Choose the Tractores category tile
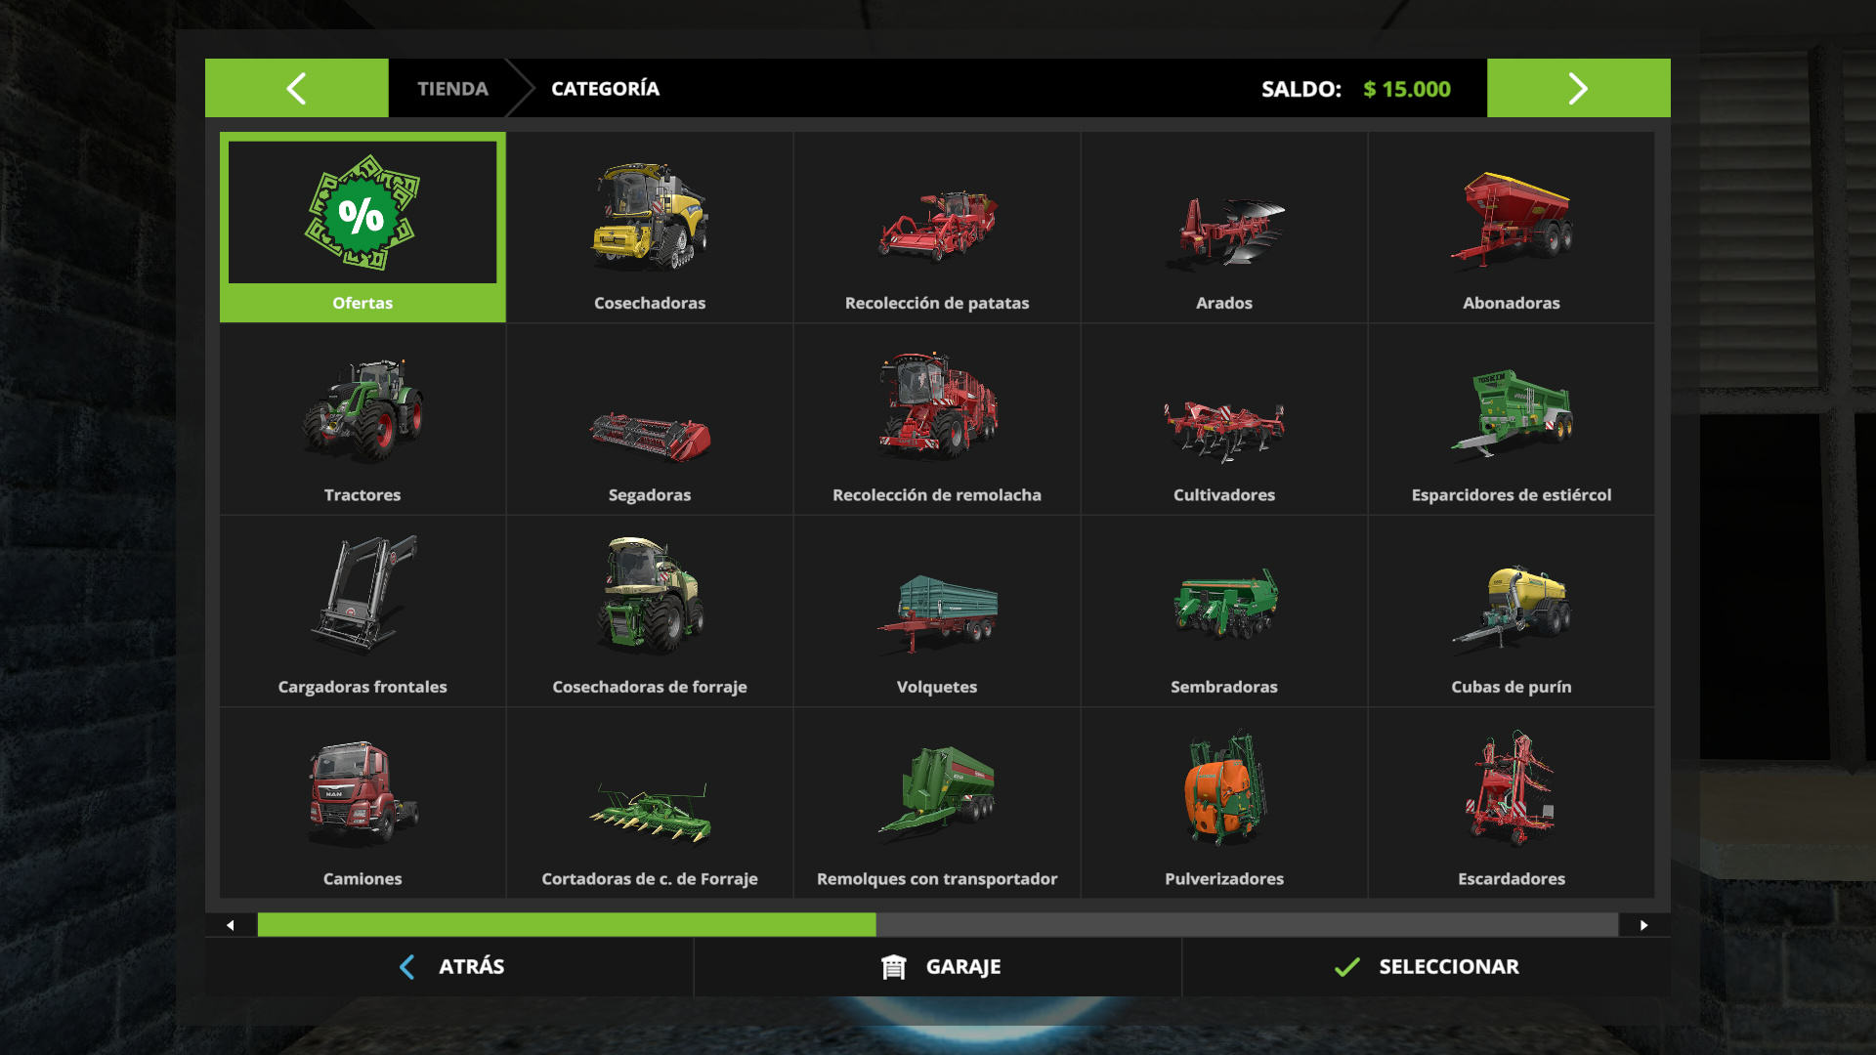Viewport: 1876px width, 1055px height. pyautogui.click(x=362, y=420)
